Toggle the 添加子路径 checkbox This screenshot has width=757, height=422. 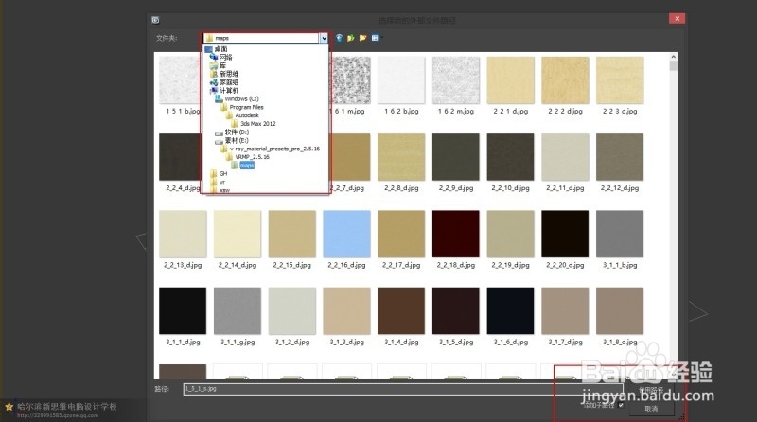click(622, 404)
